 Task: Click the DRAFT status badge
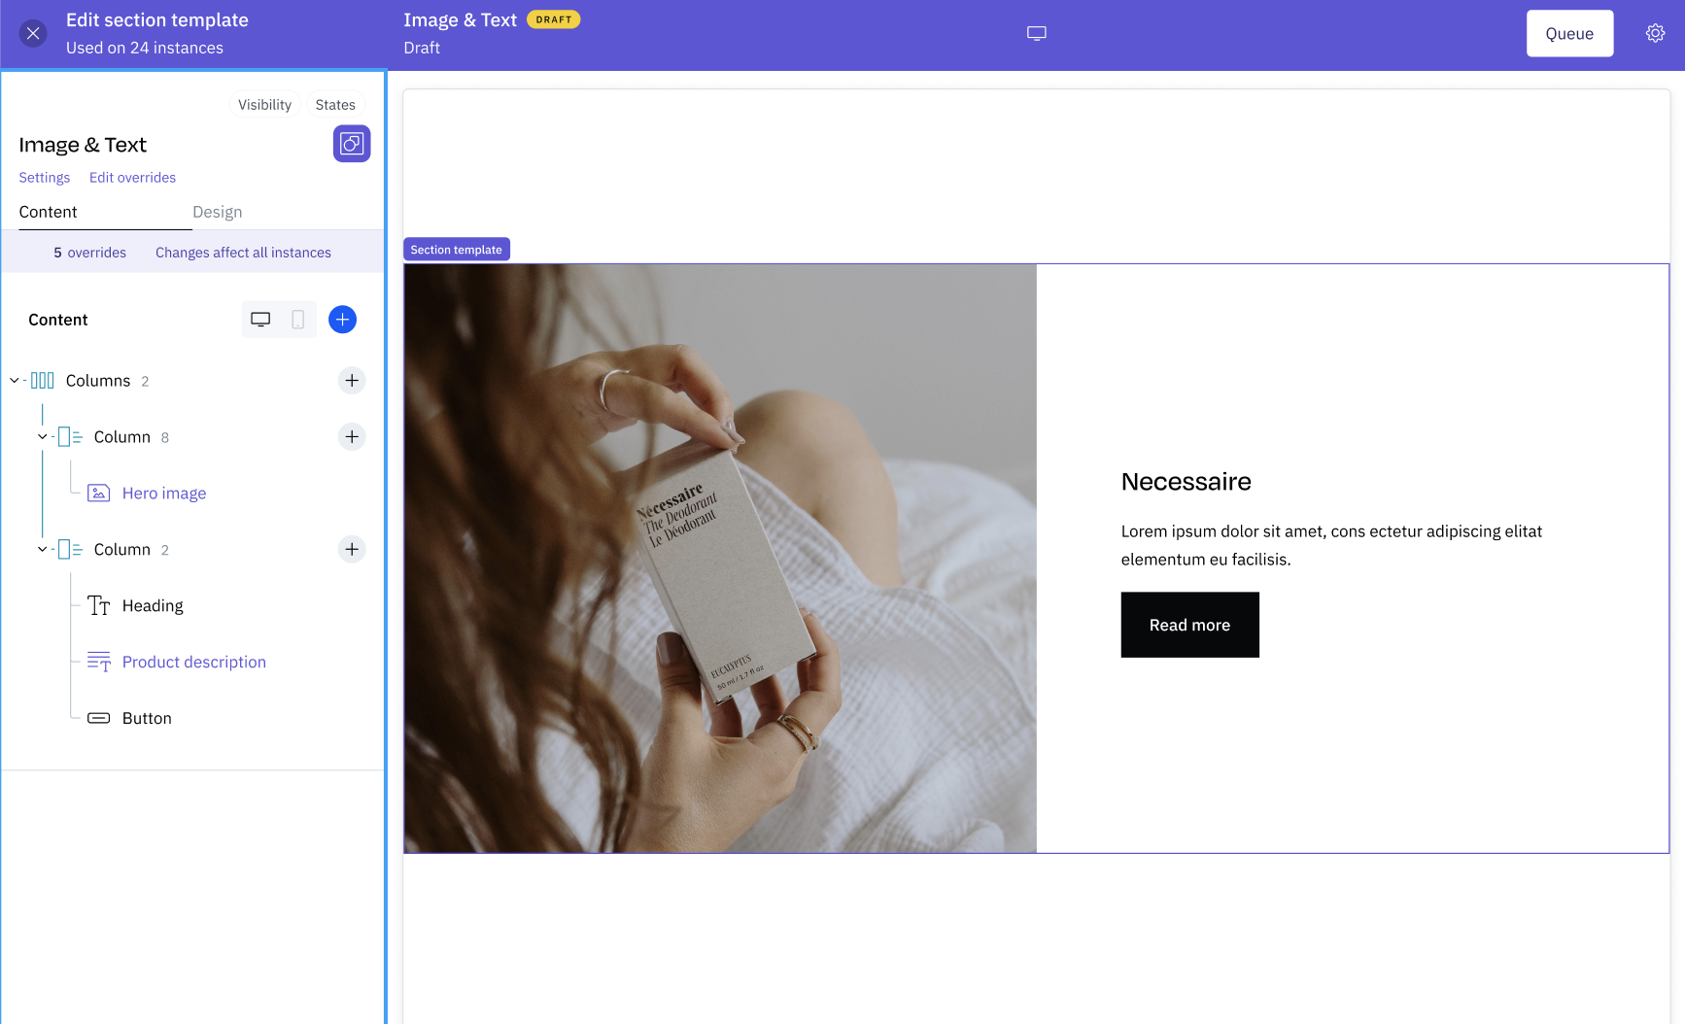coord(554,19)
